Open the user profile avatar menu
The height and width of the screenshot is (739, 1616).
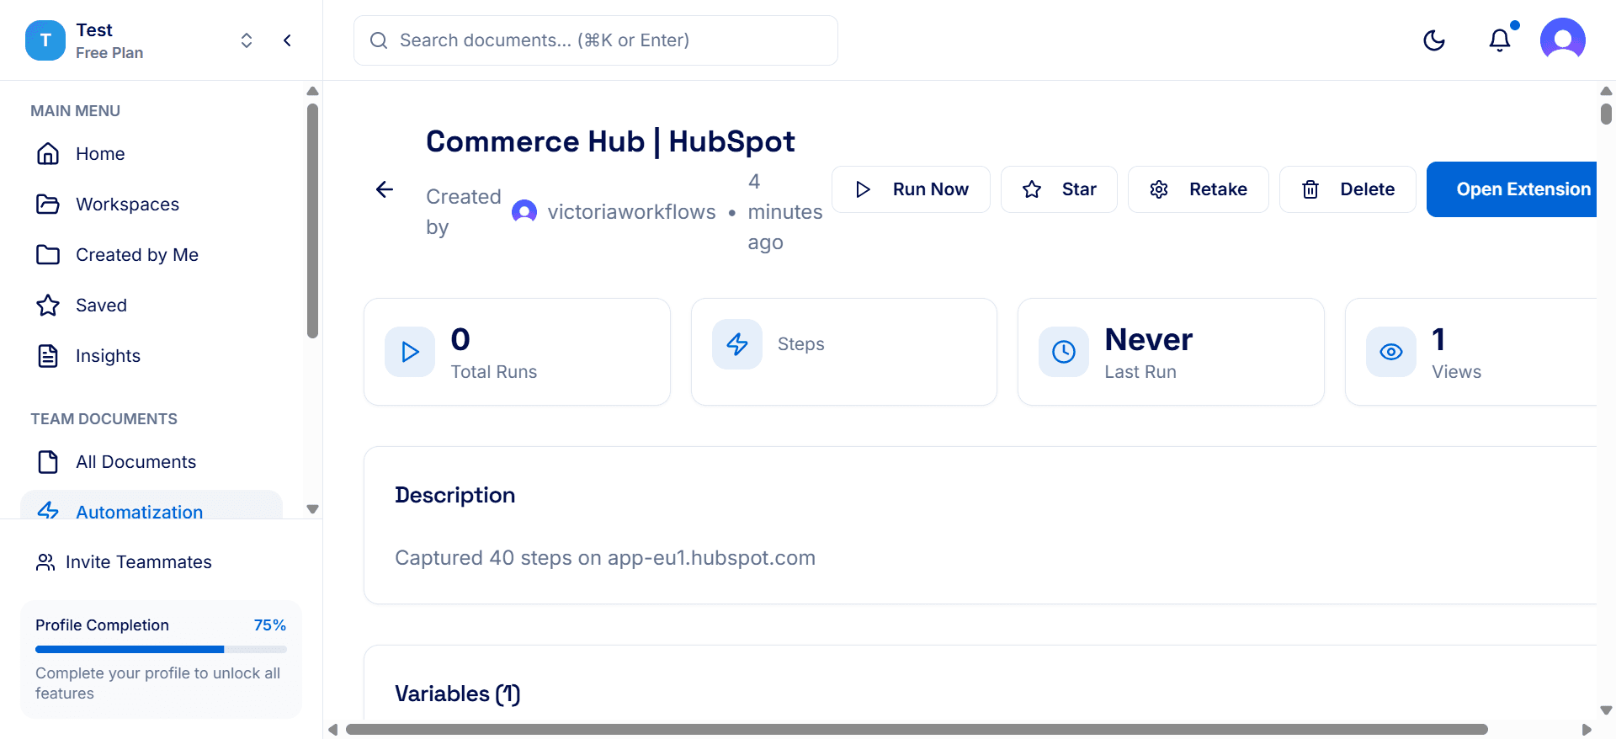pos(1563,40)
